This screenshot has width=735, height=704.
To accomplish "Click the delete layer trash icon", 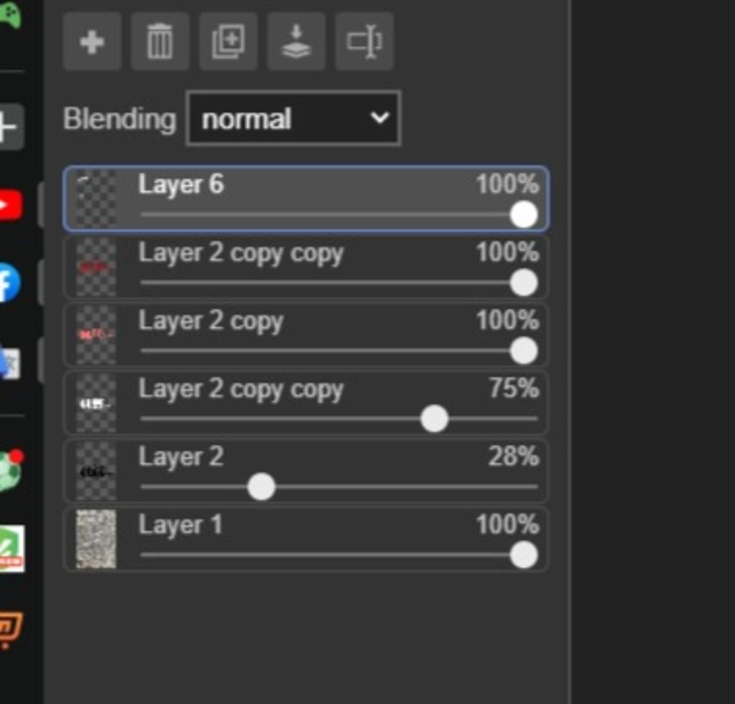I will click(x=159, y=42).
